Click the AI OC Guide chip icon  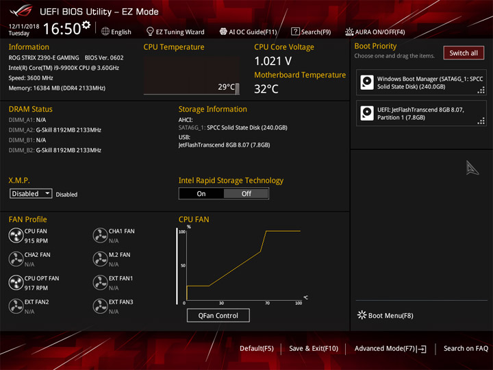click(x=223, y=32)
